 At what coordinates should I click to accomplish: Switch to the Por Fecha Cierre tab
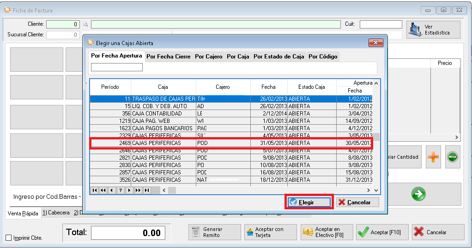168,57
